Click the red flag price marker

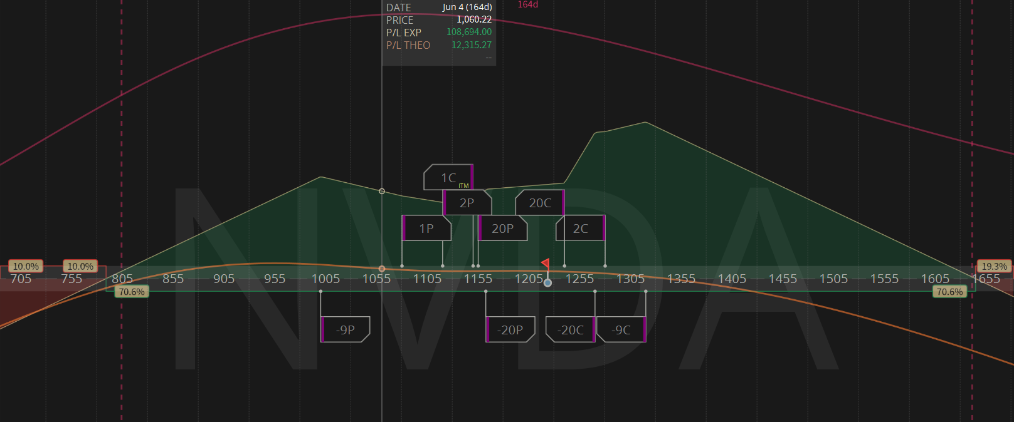pos(546,264)
